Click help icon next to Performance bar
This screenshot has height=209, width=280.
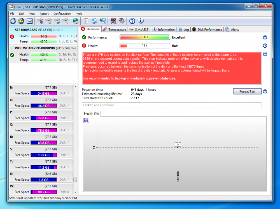265,37
